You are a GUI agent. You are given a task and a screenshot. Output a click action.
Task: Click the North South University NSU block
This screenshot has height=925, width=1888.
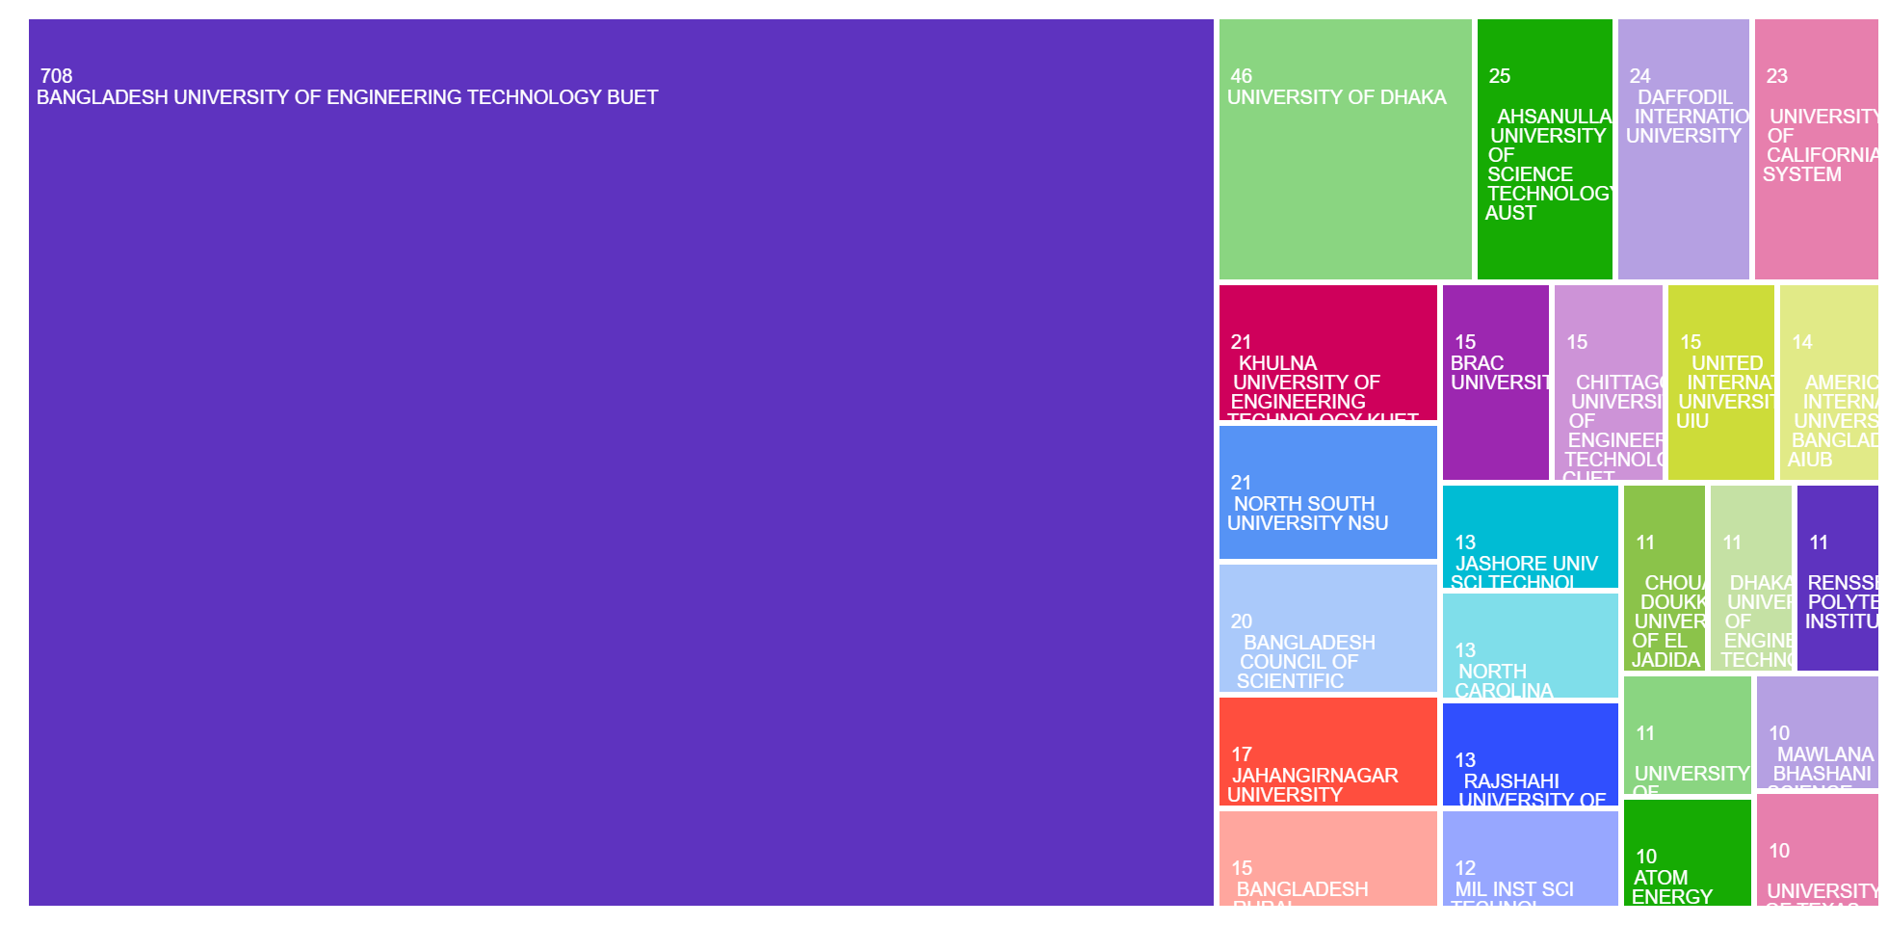(1327, 491)
